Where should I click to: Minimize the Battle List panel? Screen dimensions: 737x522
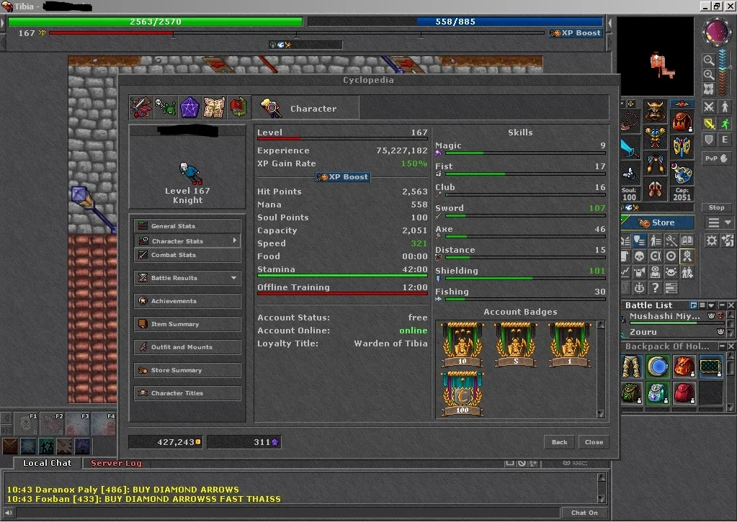pyautogui.click(x=722, y=305)
